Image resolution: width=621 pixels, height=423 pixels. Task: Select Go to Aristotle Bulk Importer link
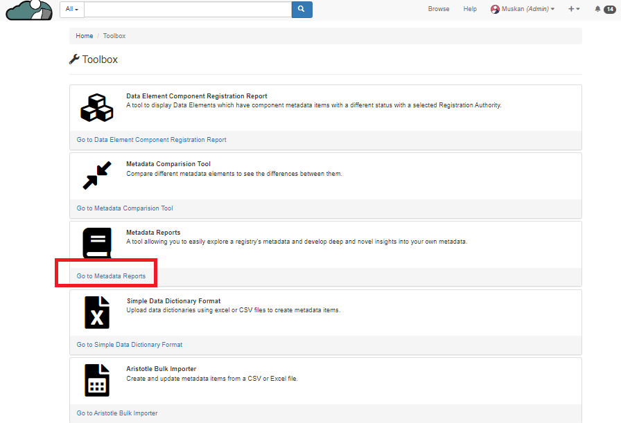coord(117,413)
